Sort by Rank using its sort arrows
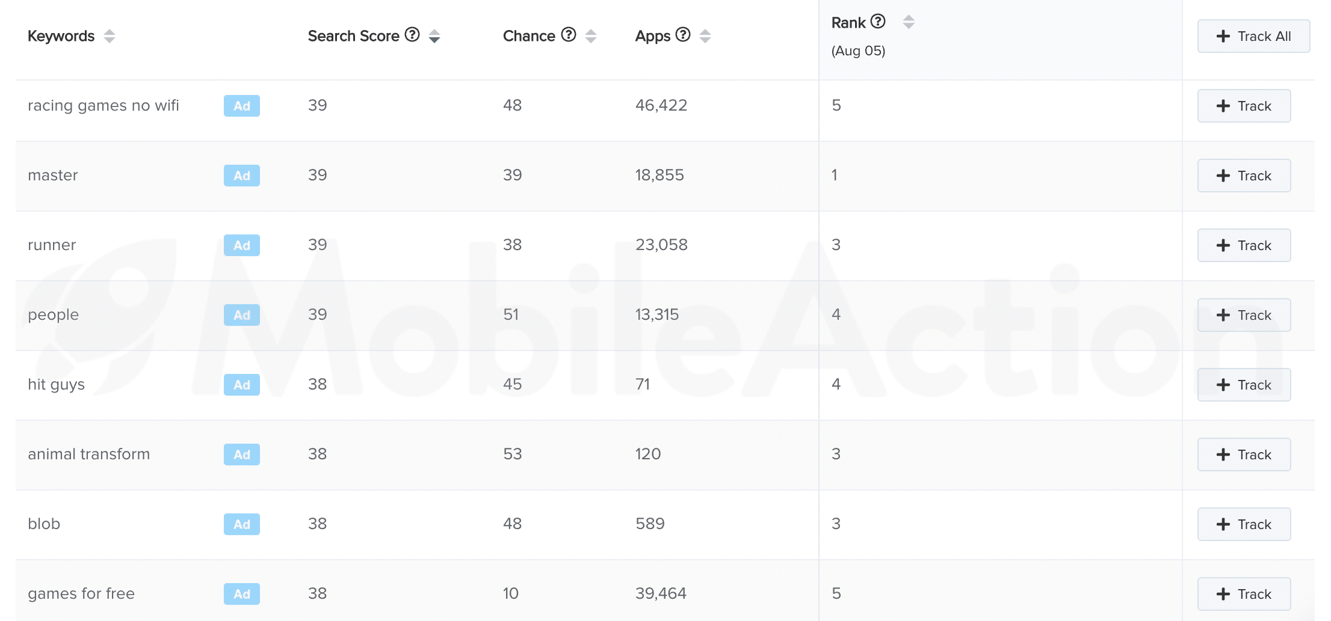1331x621 pixels. tap(909, 22)
